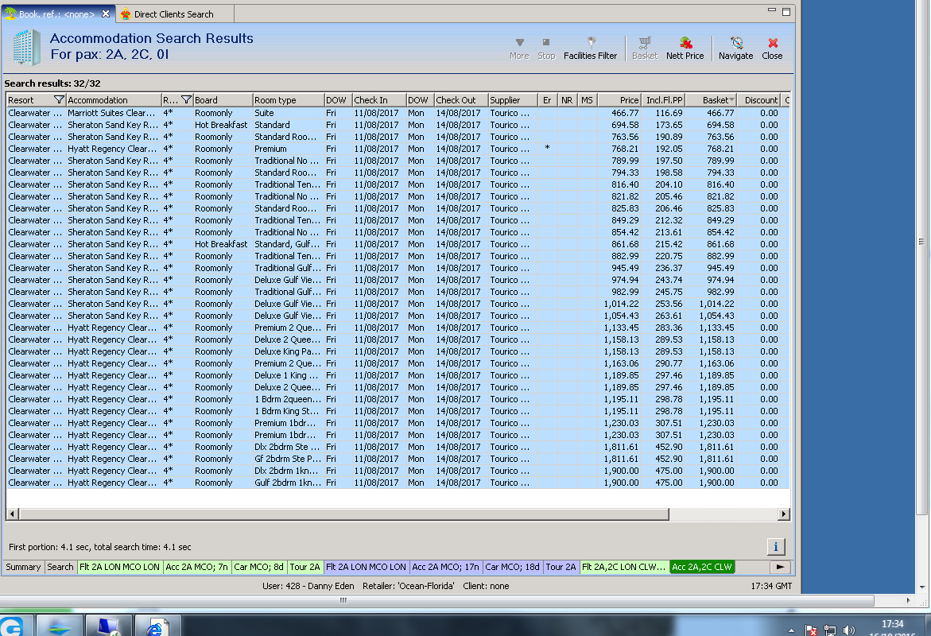
Task: Click the Basket column sort arrow
Action: [732, 99]
